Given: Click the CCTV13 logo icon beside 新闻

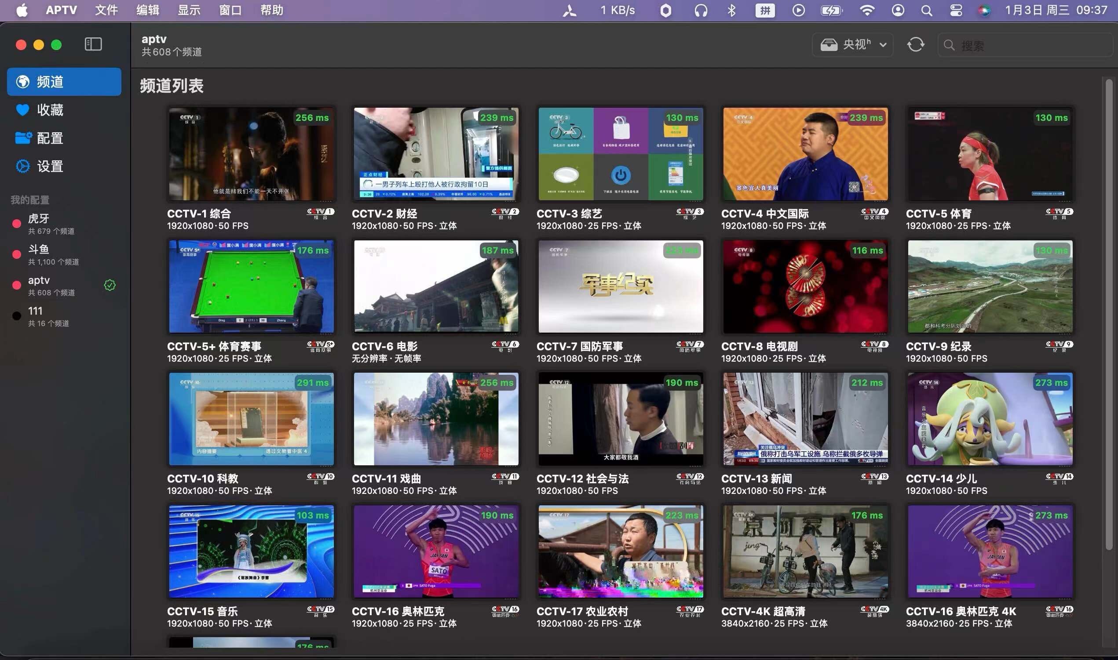Looking at the screenshot, I should click(874, 479).
